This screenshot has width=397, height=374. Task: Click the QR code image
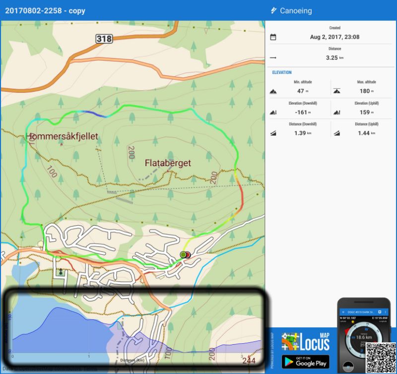381,356
